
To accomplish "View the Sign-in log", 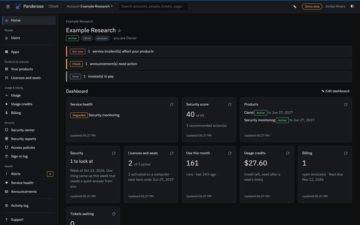I will click(x=29, y=156).
